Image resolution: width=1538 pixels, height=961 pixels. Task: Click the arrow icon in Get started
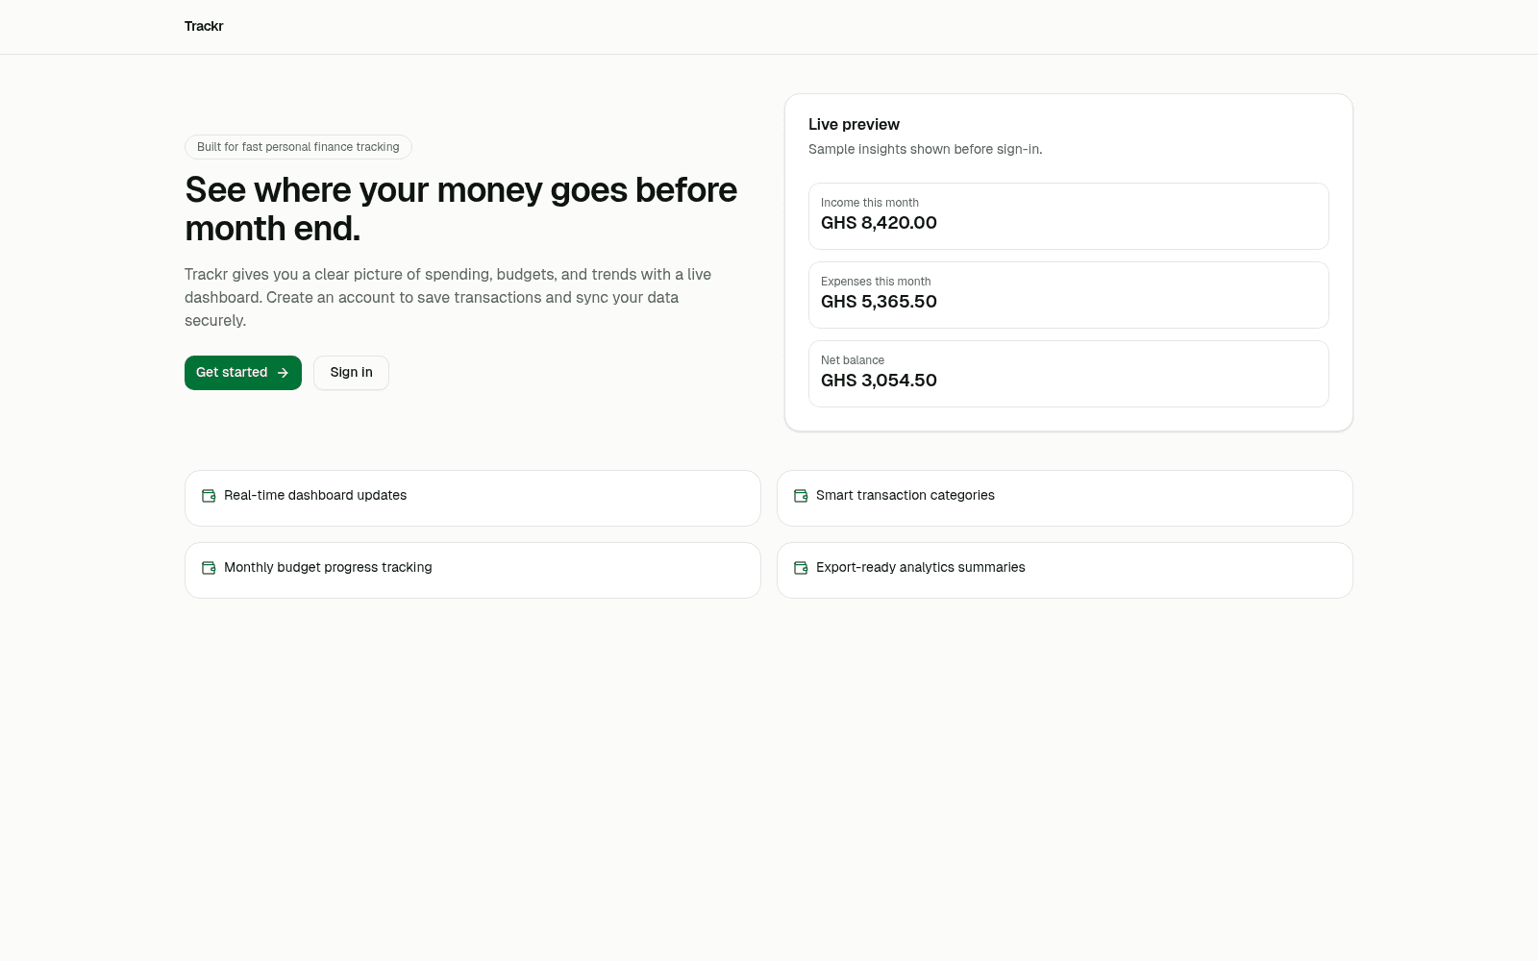pos(283,373)
